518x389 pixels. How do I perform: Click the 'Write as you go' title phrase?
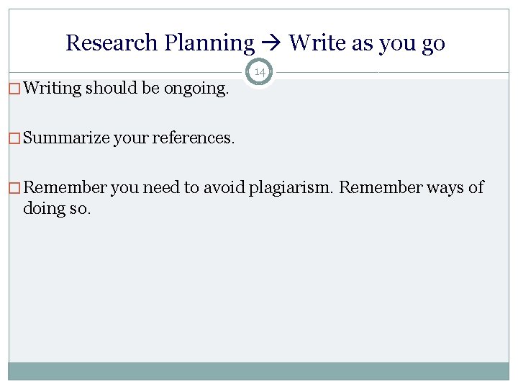click(x=367, y=43)
